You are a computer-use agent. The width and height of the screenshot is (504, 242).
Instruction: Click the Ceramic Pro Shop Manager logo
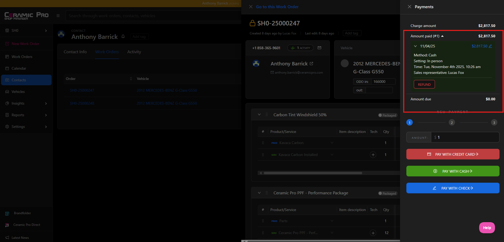[26, 16]
